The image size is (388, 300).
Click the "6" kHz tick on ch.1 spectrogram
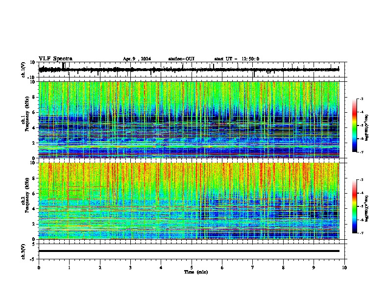(x=34, y=112)
